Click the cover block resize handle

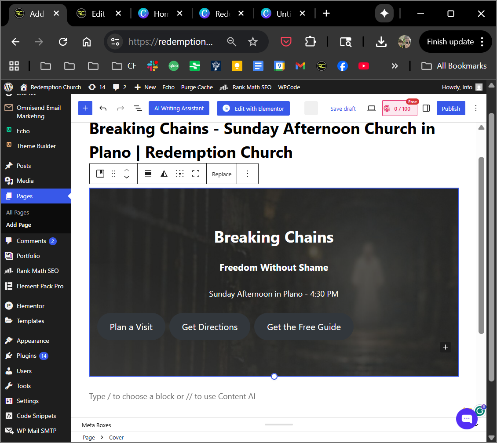click(x=274, y=377)
